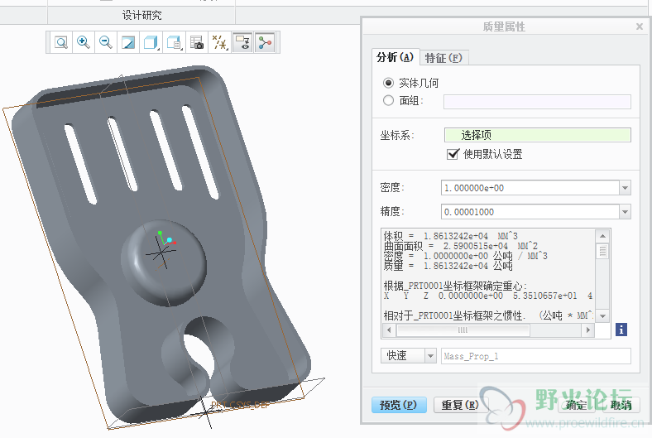Click the 精度 value field
The image size is (652, 438).
coord(530,212)
